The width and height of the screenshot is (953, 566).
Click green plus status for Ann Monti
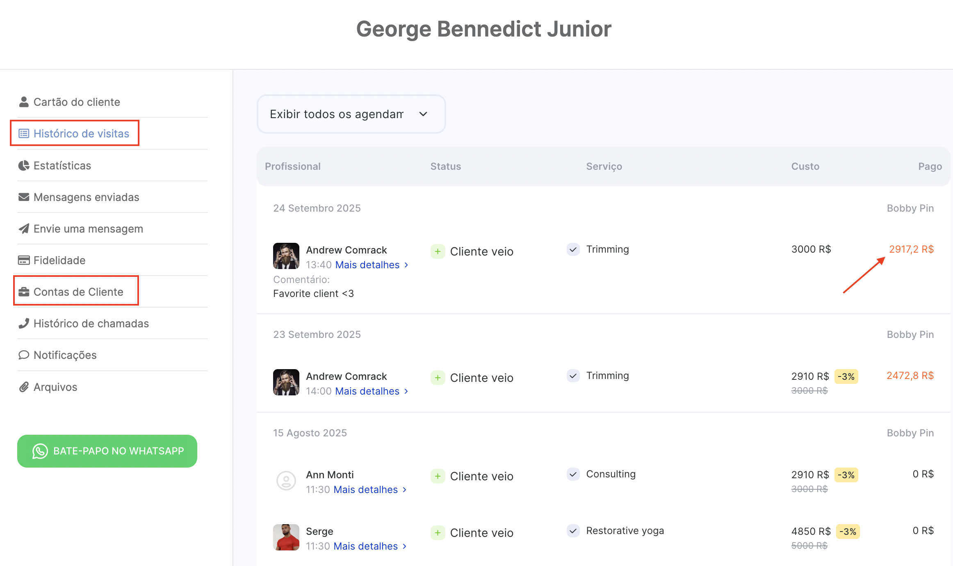click(x=438, y=476)
